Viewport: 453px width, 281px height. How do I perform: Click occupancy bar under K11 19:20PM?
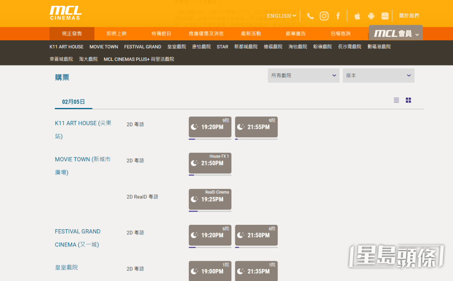click(x=210, y=139)
